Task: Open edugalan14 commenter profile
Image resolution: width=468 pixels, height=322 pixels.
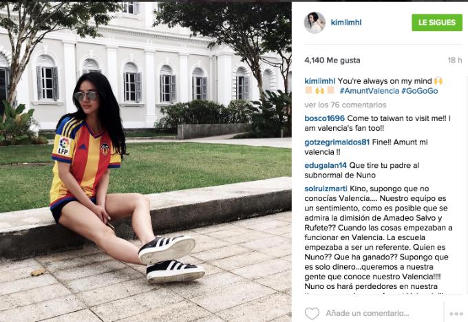Action: click(326, 166)
